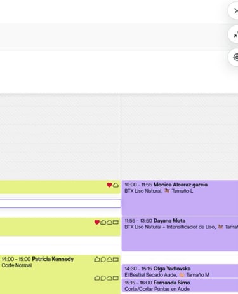This screenshot has width=238, height=294.
Task: Click the card icon in the heart and thumbs-up row
Action: tap(116, 222)
